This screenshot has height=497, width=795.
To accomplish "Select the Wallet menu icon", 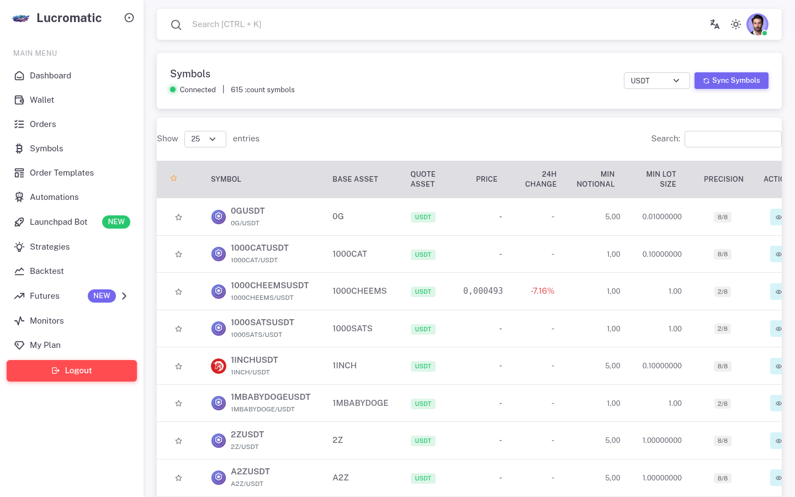I will point(18,100).
